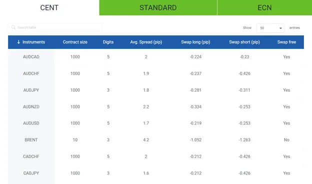The width and height of the screenshot is (312, 184).
Task: Click AUDJPY digits value 3
Action: tap(108, 90)
